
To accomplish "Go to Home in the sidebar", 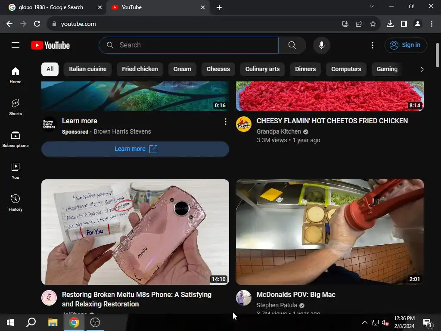I will pyautogui.click(x=16, y=75).
